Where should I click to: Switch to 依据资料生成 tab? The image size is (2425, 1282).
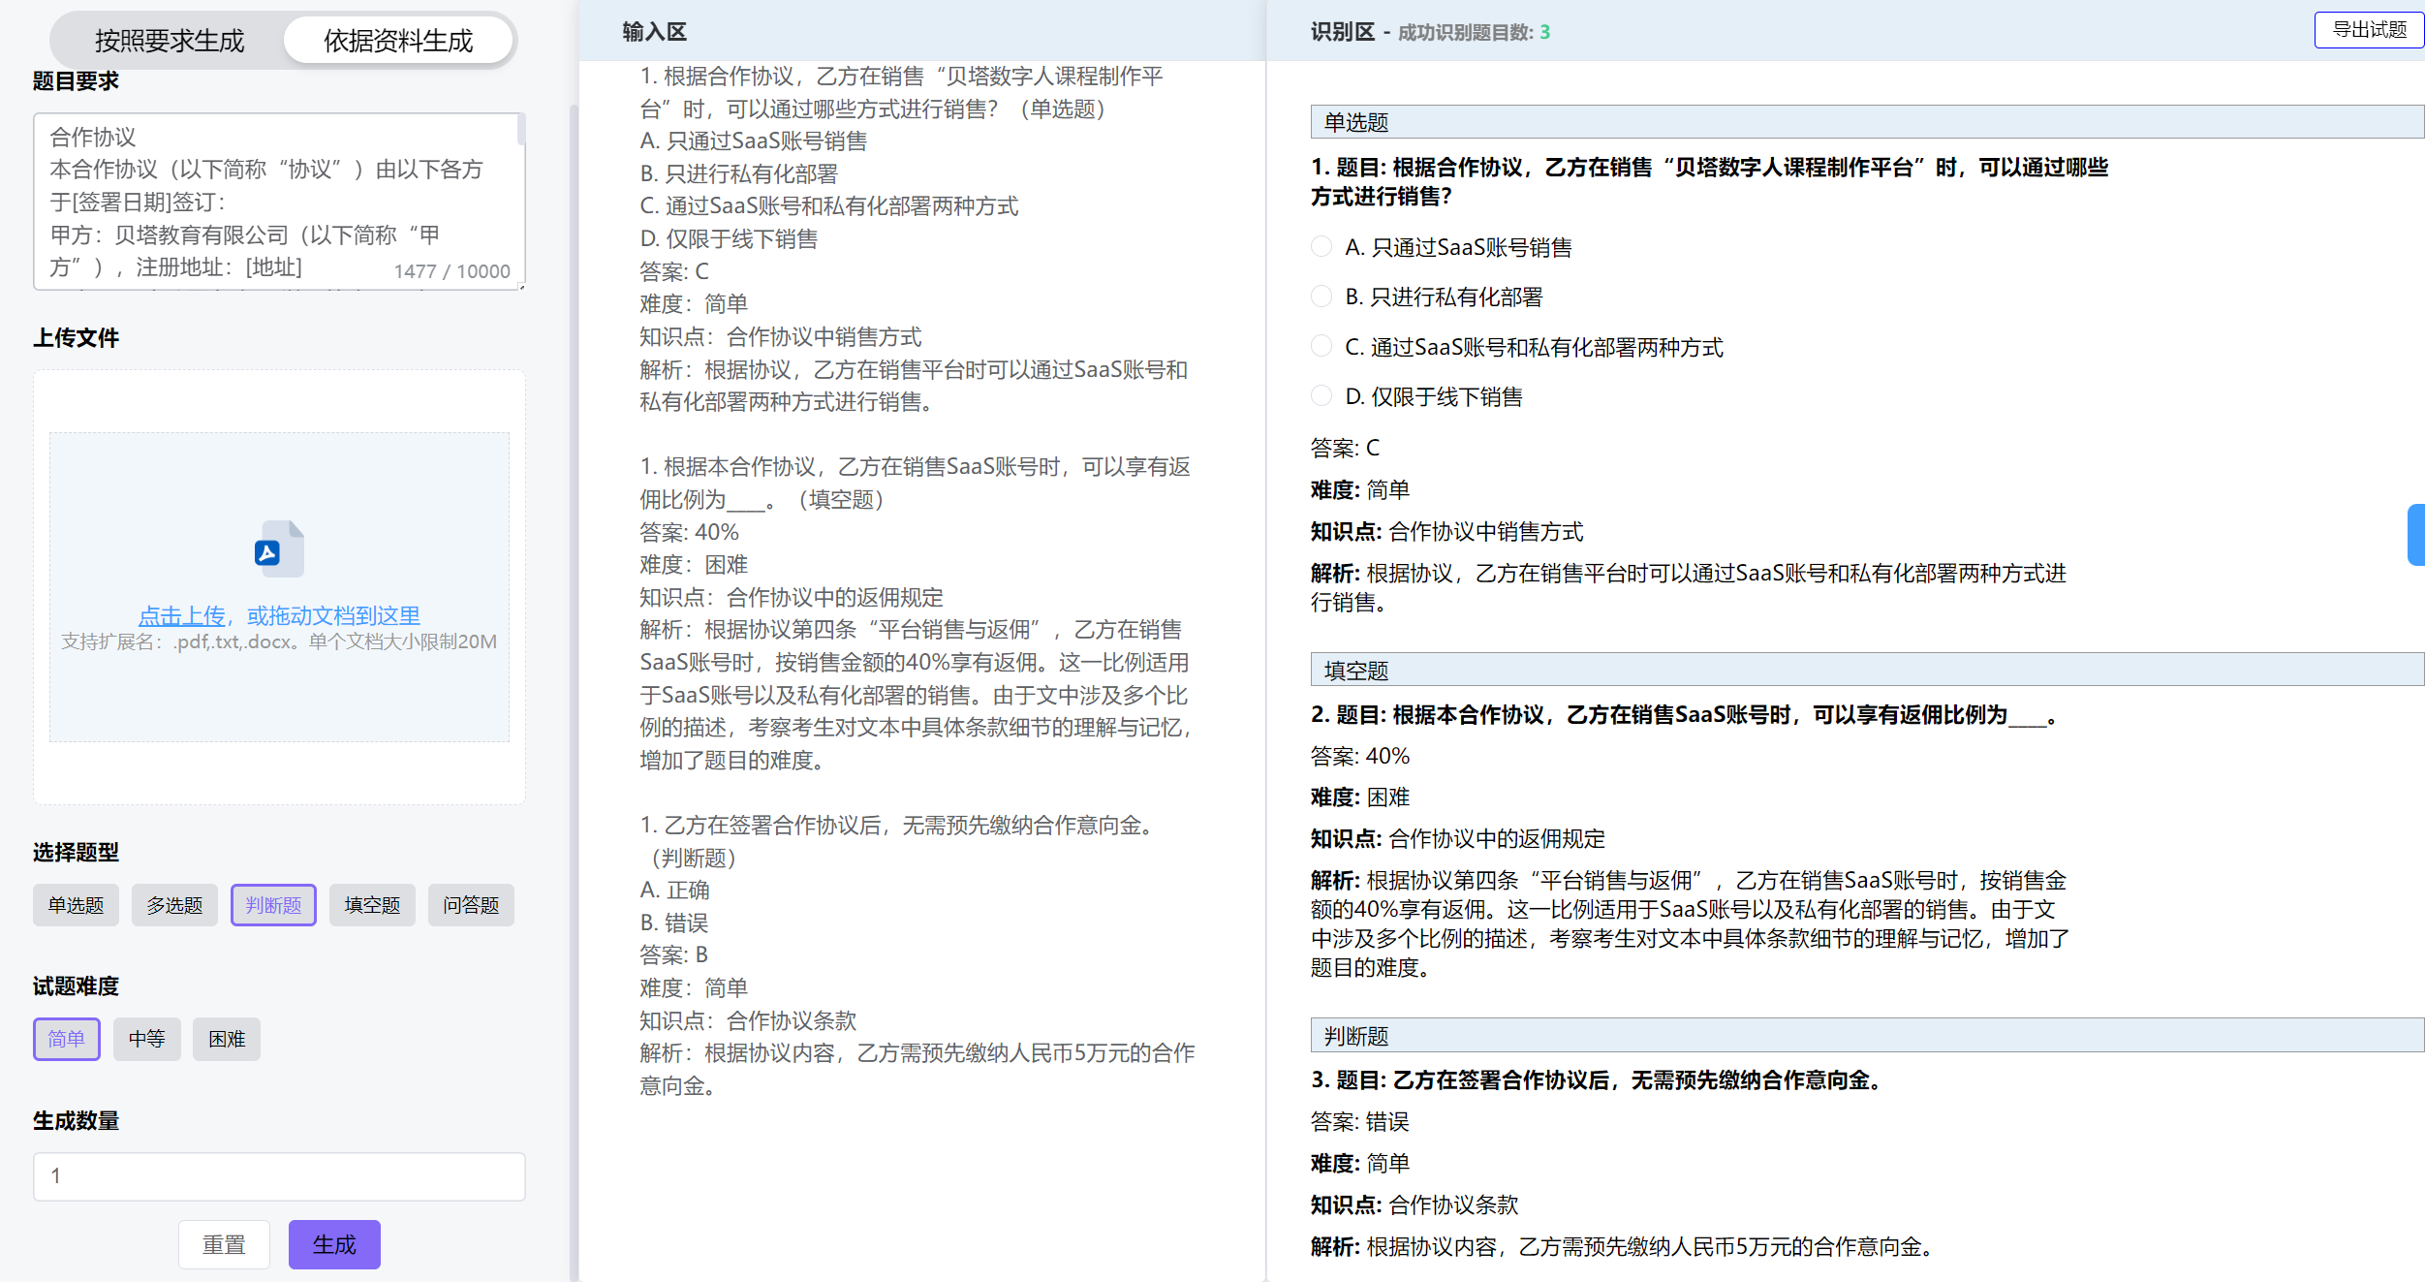397,41
